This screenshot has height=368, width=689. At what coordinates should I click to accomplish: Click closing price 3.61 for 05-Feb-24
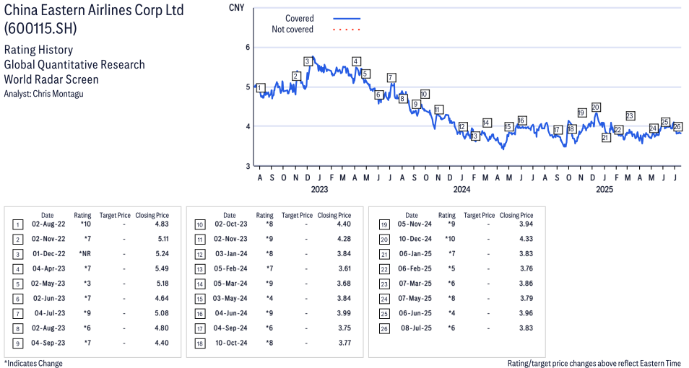344,268
